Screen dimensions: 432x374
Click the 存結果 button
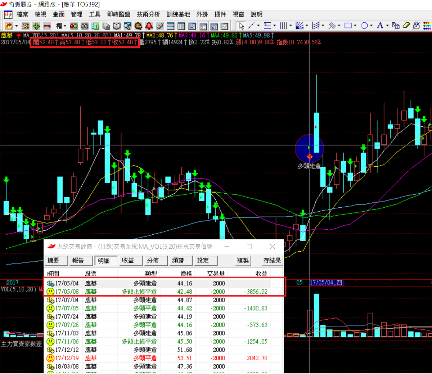(272, 260)
